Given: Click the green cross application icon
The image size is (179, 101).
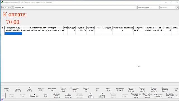Looking at the screenshot, I should pos(2,2).
